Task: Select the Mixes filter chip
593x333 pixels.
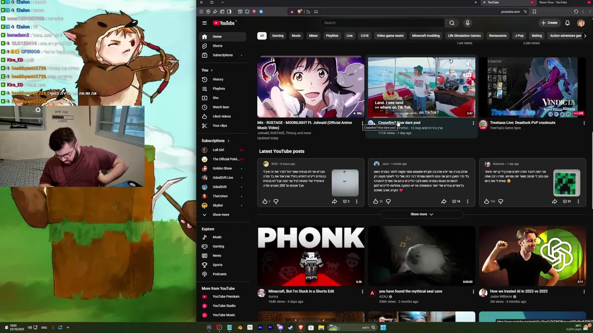Action: click(313, 36)
